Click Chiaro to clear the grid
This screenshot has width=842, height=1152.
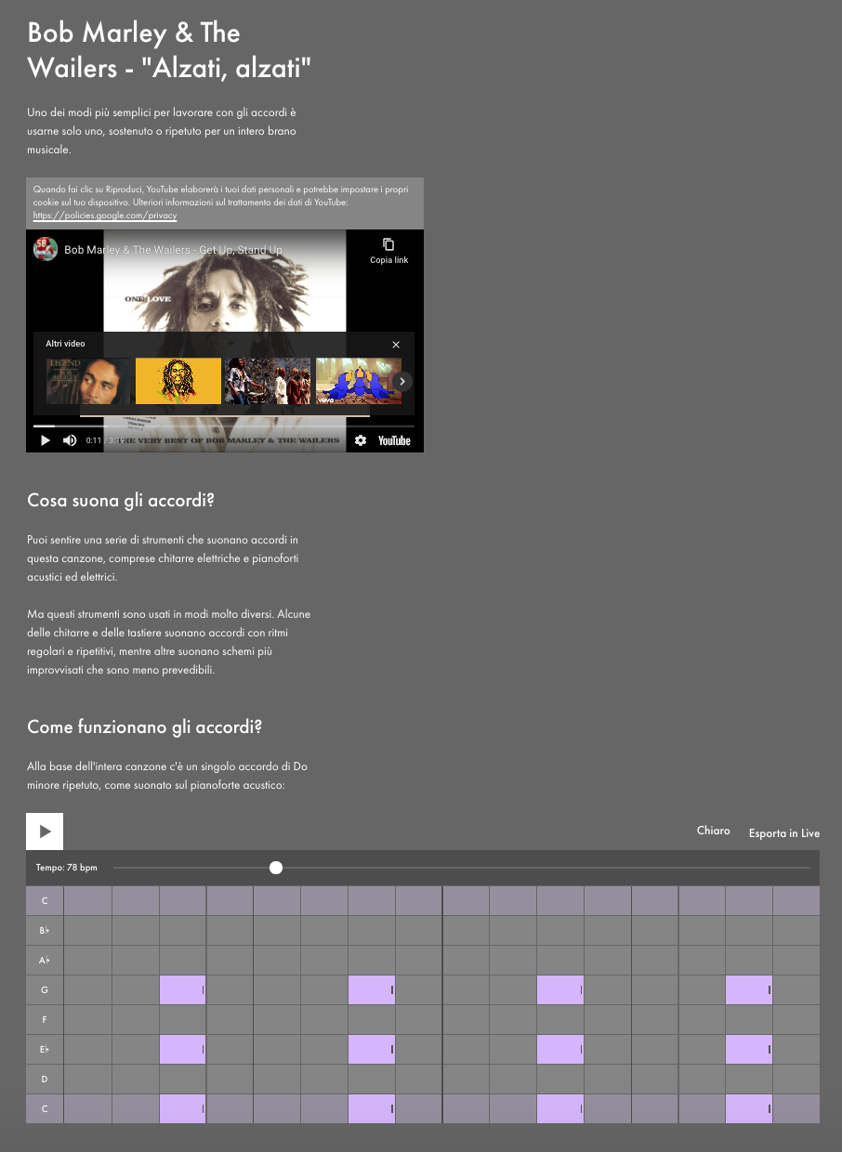point(714,831)
